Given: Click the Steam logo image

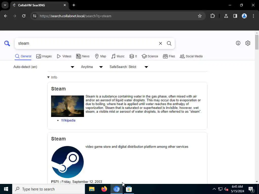Looking at the screenshot, I should (x=67, y=162).
